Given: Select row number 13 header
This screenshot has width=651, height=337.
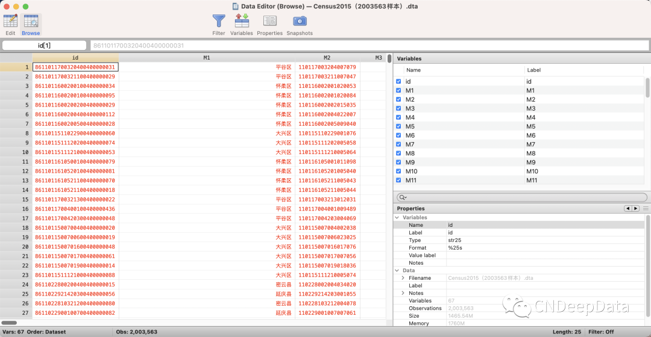Looking at the screenshot, I should [16, 181].
